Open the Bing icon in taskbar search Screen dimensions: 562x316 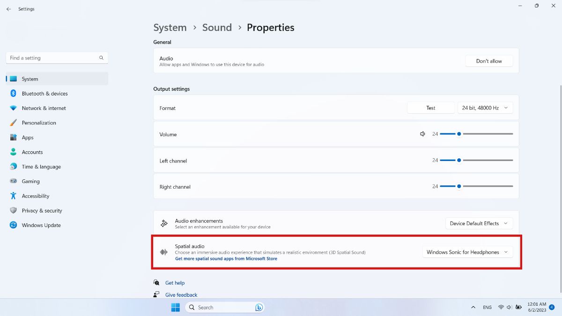(x=259, y=308)
